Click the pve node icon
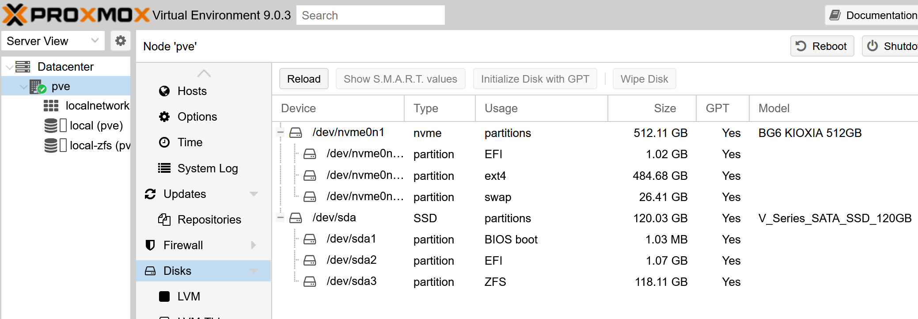Viewport: 918px width, 319px height. click(38, 87)
